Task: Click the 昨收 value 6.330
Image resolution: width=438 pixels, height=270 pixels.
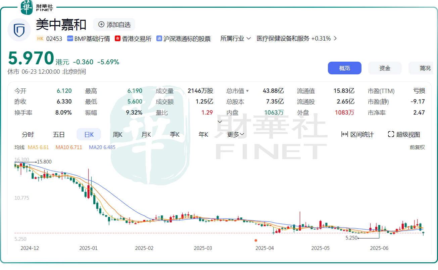Action: [64, 102]
